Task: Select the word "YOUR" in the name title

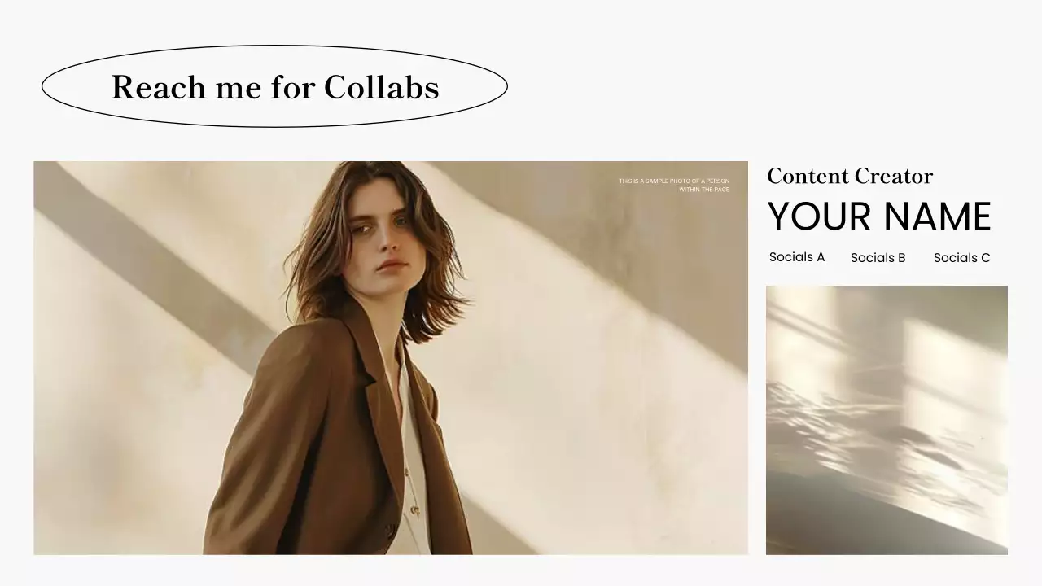Action: coord(820,216)
